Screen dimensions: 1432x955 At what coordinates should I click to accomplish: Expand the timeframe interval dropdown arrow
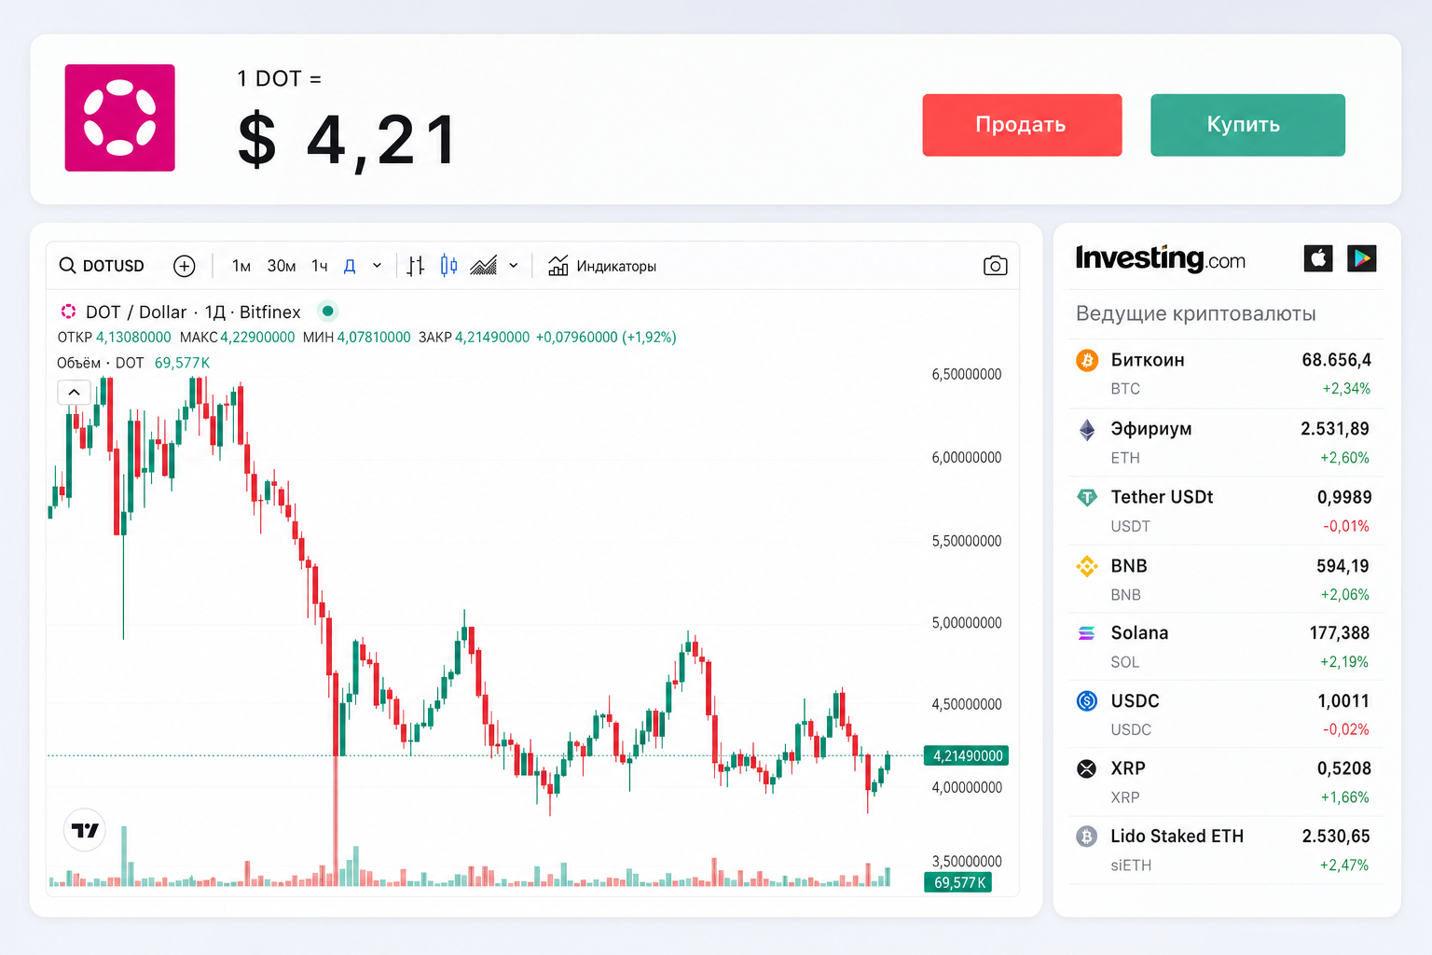click(x=377, y=266)
